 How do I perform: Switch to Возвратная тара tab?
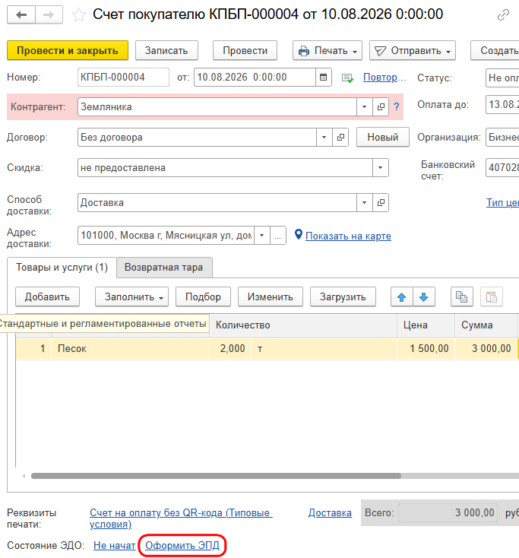click(163, 268)
